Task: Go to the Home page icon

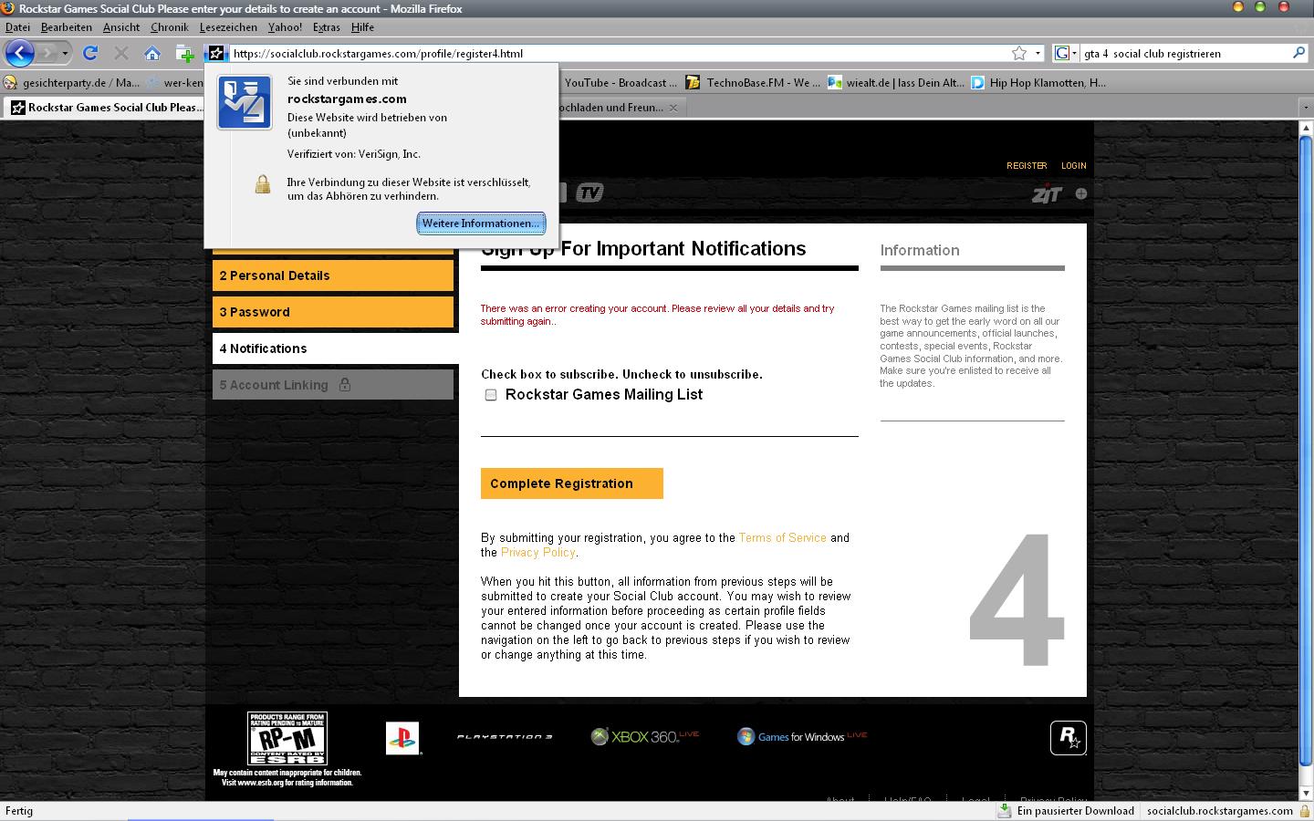Action: (x=152, y=53)
